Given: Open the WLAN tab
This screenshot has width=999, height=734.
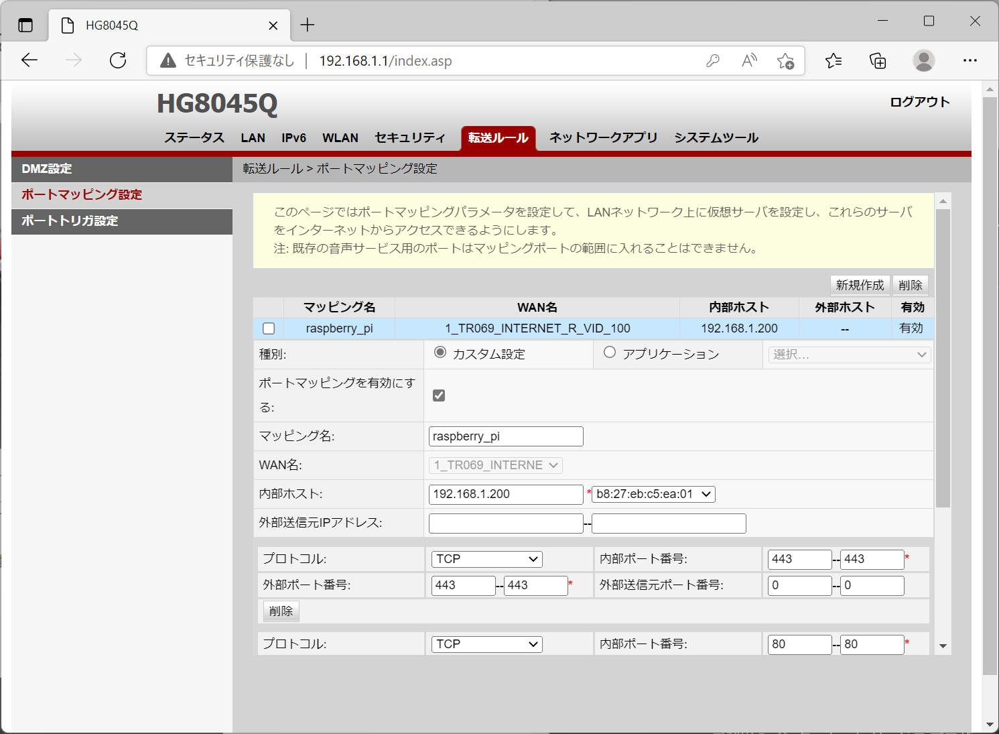Looking at the screenshot, I should click(340, 137).
